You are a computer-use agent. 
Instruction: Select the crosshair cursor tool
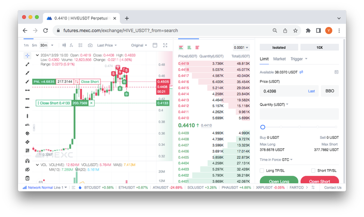(27, 55)
